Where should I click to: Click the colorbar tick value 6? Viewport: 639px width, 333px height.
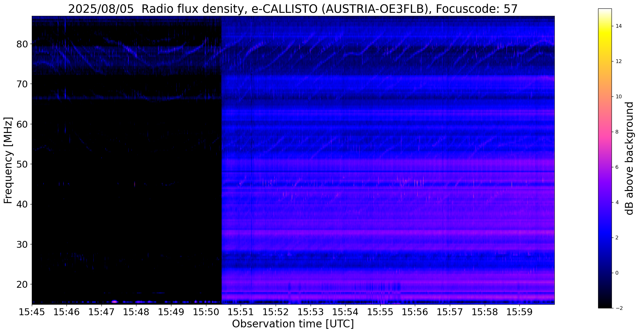[x=617, y=167]
